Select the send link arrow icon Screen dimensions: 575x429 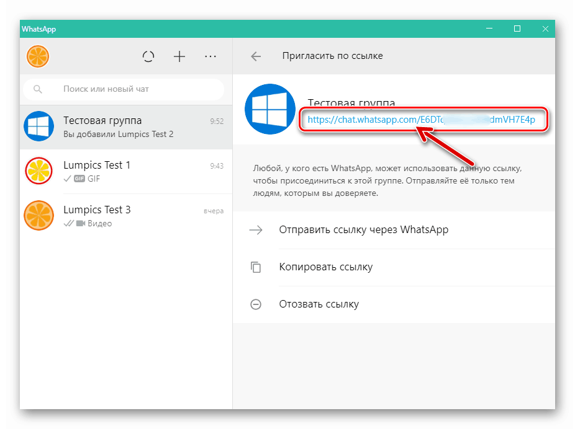(256, 230)
